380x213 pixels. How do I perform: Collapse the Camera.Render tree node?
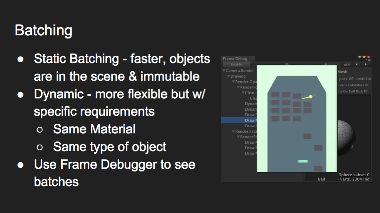coord(223,71)
